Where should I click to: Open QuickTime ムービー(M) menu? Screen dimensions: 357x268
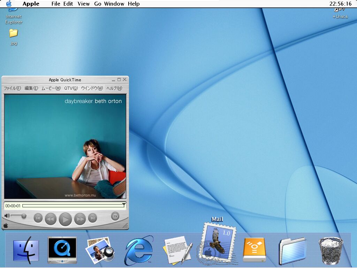[51, 88]
